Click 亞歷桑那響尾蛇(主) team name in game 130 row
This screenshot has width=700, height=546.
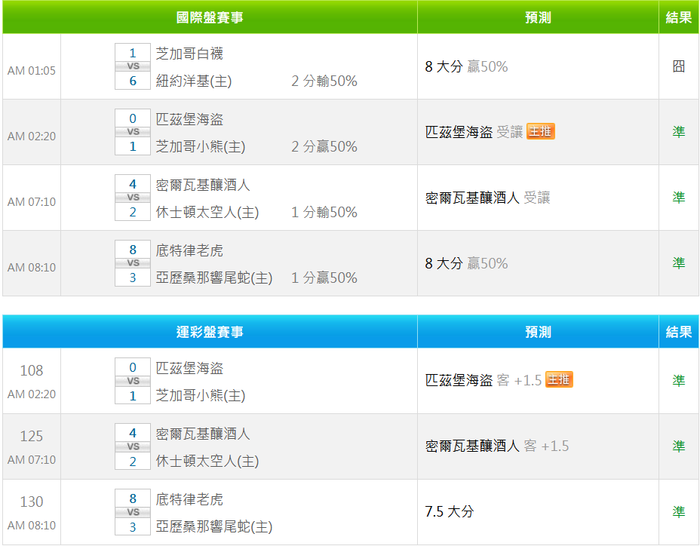click(x=213, y=527)
